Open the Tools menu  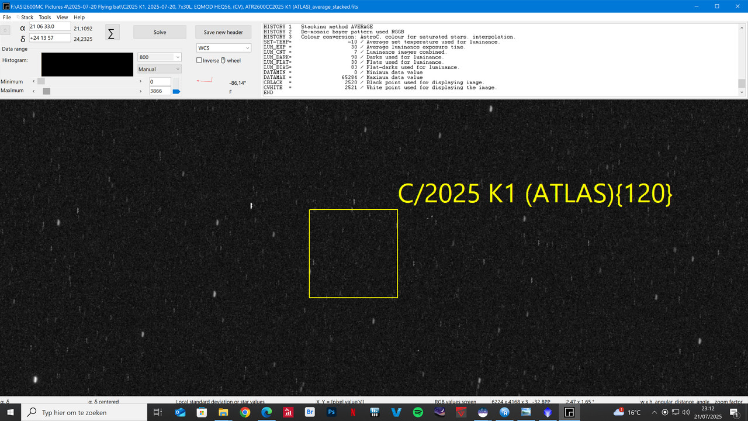click(x=44, y=17)
